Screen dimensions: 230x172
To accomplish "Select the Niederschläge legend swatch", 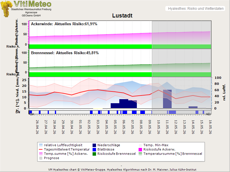I will 94,145.
